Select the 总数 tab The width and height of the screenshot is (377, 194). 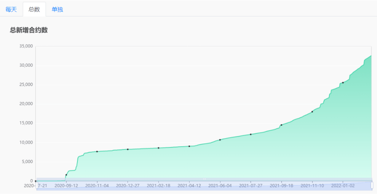click(34, 9)
